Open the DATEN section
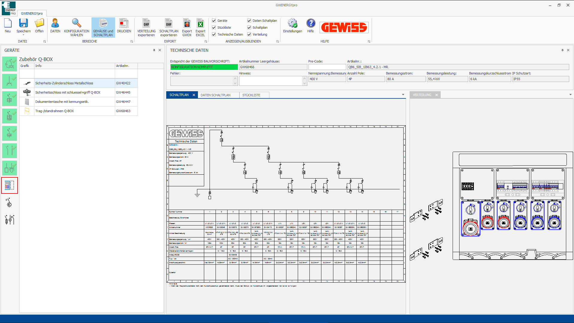Screen dimensions: 574x323 (55, 26)
